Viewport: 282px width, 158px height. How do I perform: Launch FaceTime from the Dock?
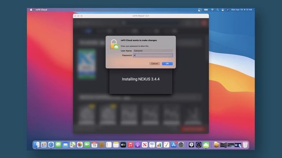(x=87, y=144)
